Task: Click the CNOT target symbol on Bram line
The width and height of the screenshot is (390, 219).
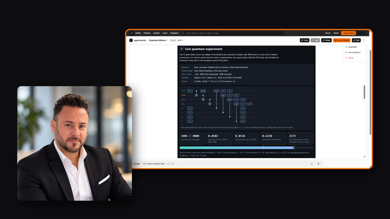Action: pyautogui.click(x=196, y=95)
